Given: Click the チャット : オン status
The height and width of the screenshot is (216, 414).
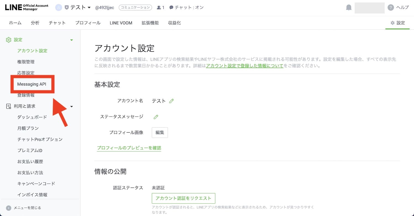Looking at the screenshot, I should click(x=186, y=7).
